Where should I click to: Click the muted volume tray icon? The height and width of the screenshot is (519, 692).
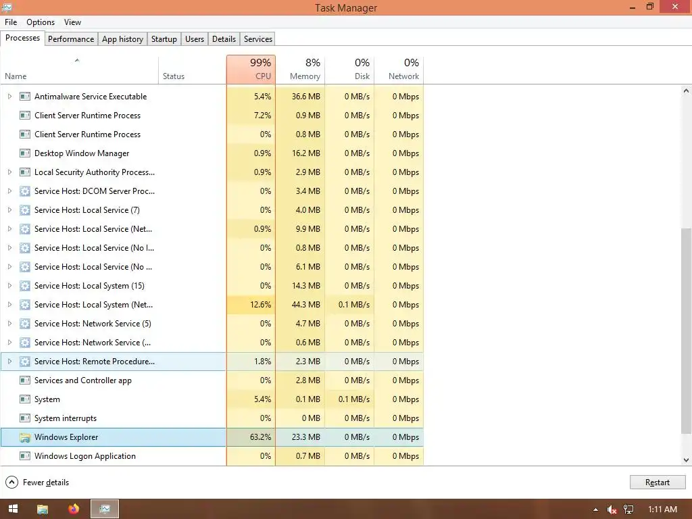[612, 510]
